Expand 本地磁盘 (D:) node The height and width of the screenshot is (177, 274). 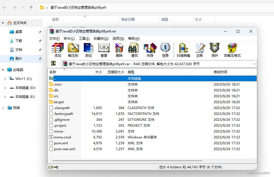point(5,88)
